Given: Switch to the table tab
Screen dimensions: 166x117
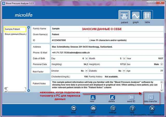Looking at the screenshot, I should click(147, 15).
